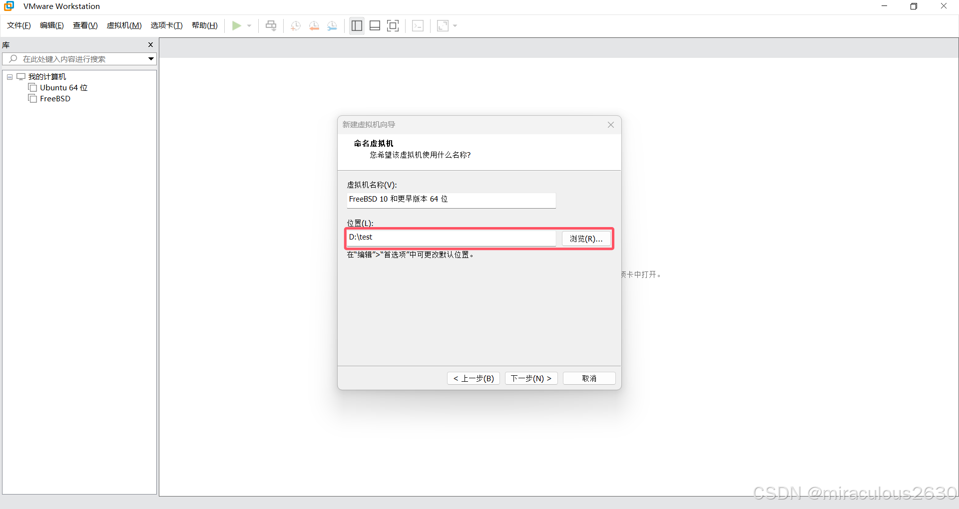Image resolution: width=959 pixels, height=509 pixels.
Task: Open the snapshot manager icon
Action: [x=332, y=25]
